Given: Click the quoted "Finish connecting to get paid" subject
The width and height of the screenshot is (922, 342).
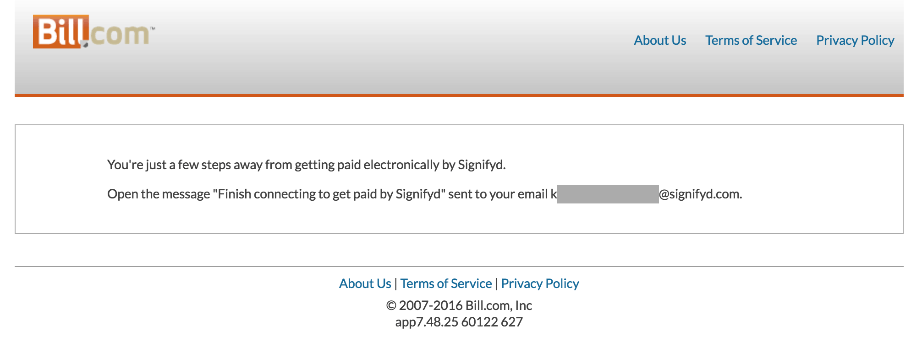Looking at the screenshot, I should [x=329, y=194].
